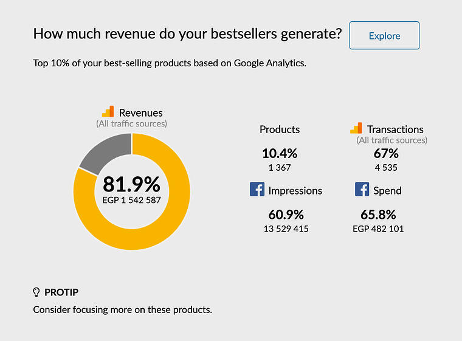Click the Spend metric label
Viewport: 462px width, 341px height.
pyautogui.click(x=387, y=190)
